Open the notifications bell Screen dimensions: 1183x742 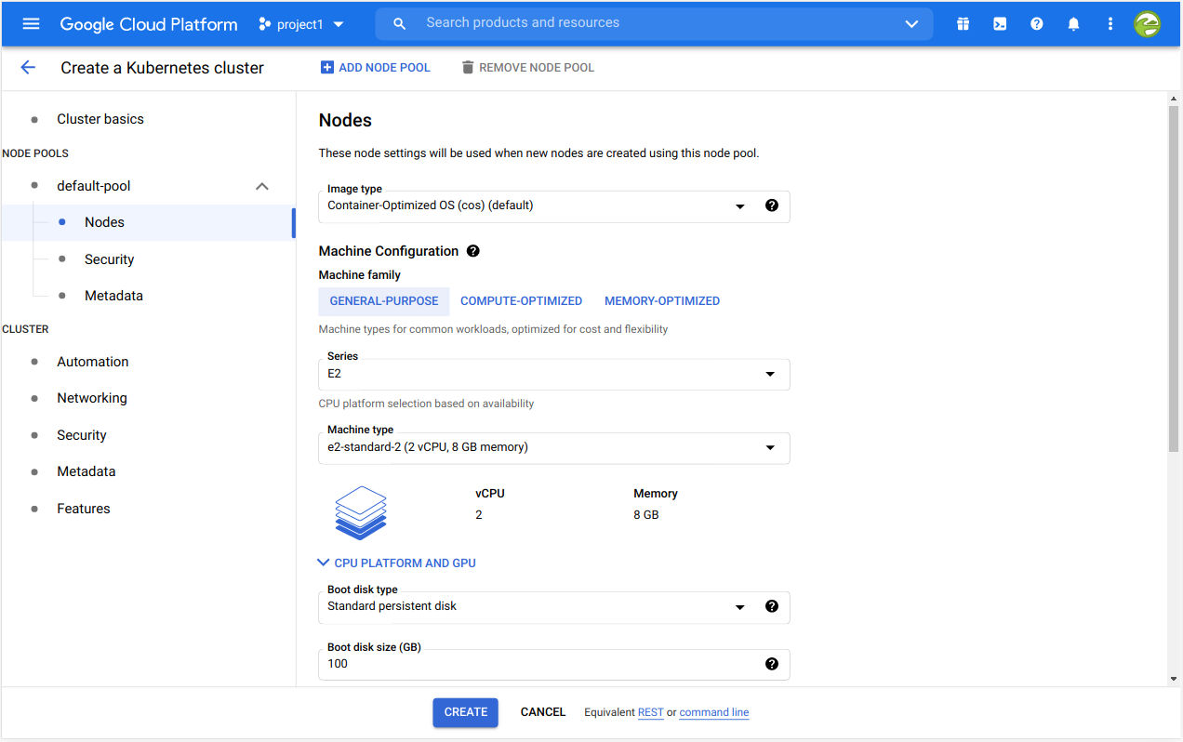pos(1073,24)
